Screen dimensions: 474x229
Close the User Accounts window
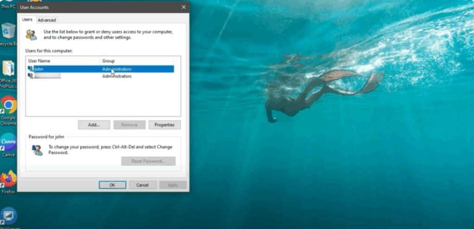[184, 7]
